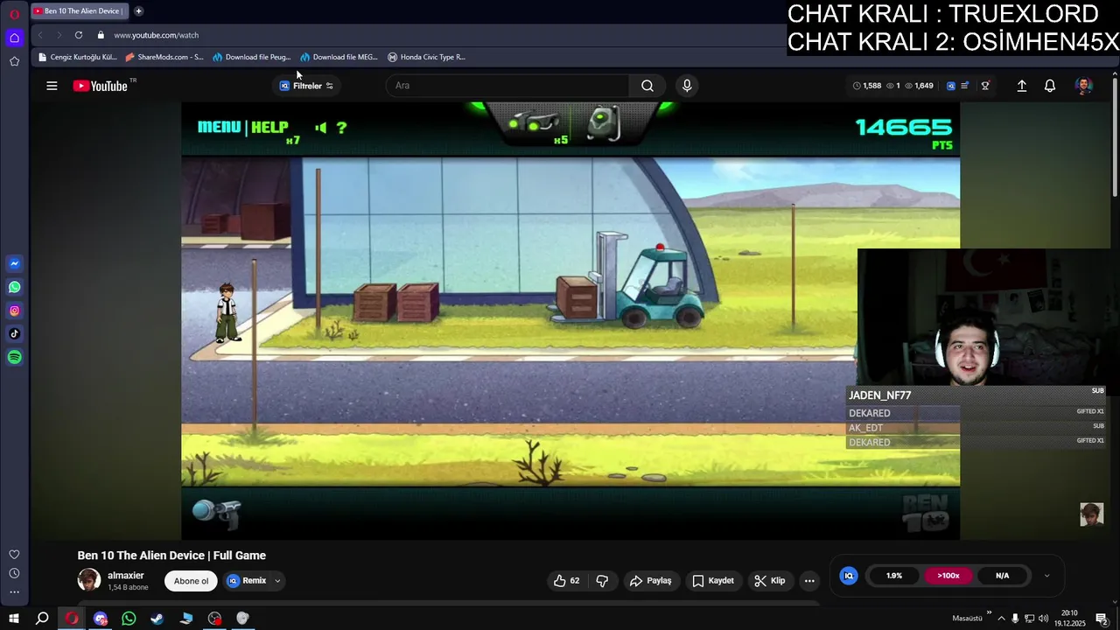Click the blue vidIQ icon in stats bar
Viewport: 1120px width, 630px height.
[x=951, y=86]
